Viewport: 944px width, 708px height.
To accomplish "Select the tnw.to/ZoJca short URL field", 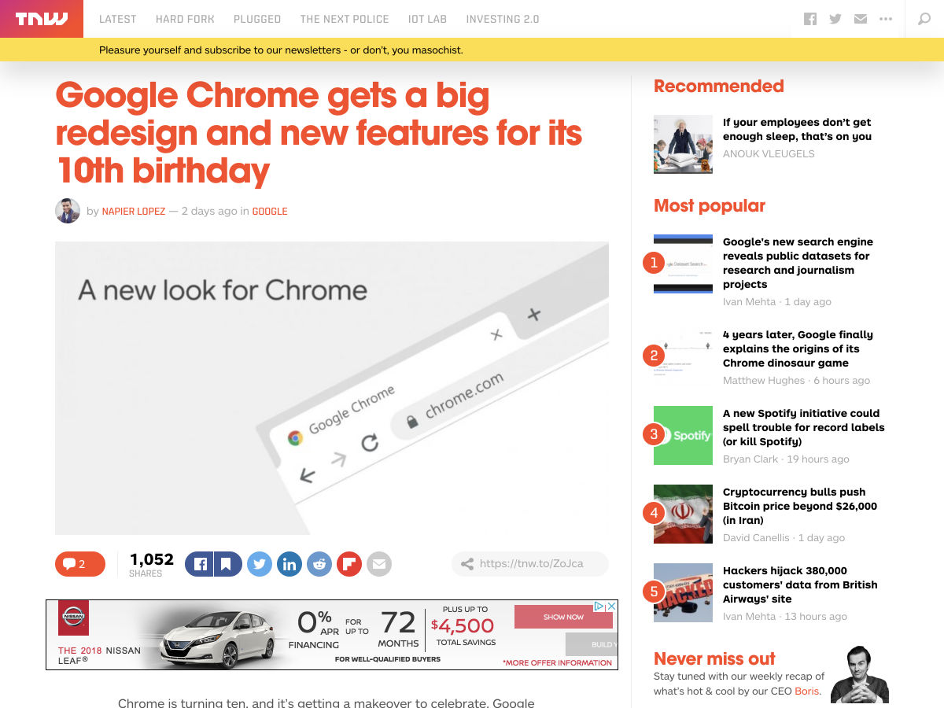I will (x=530, y=564).
